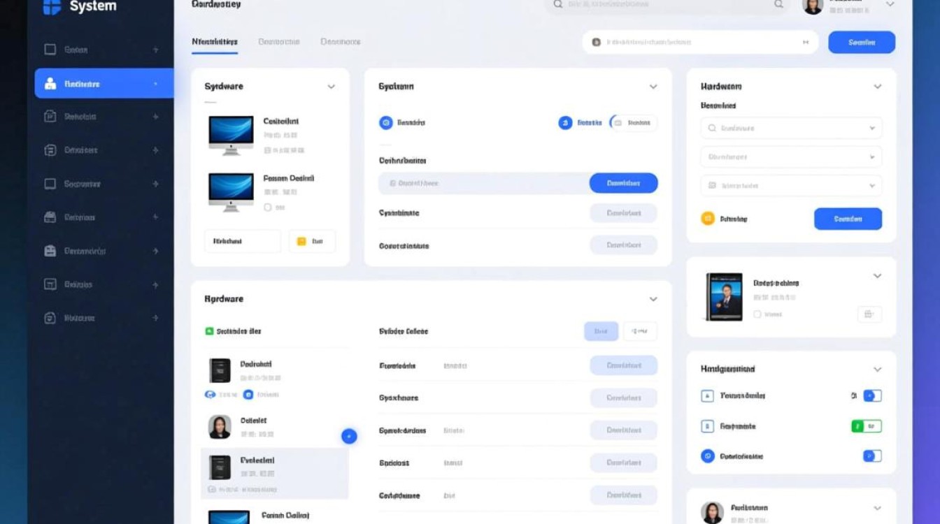Image resolution: width=940 pixels, height=524 pixels.
Task: Switch to the second tab in the top tab bar
Action: 278,42
